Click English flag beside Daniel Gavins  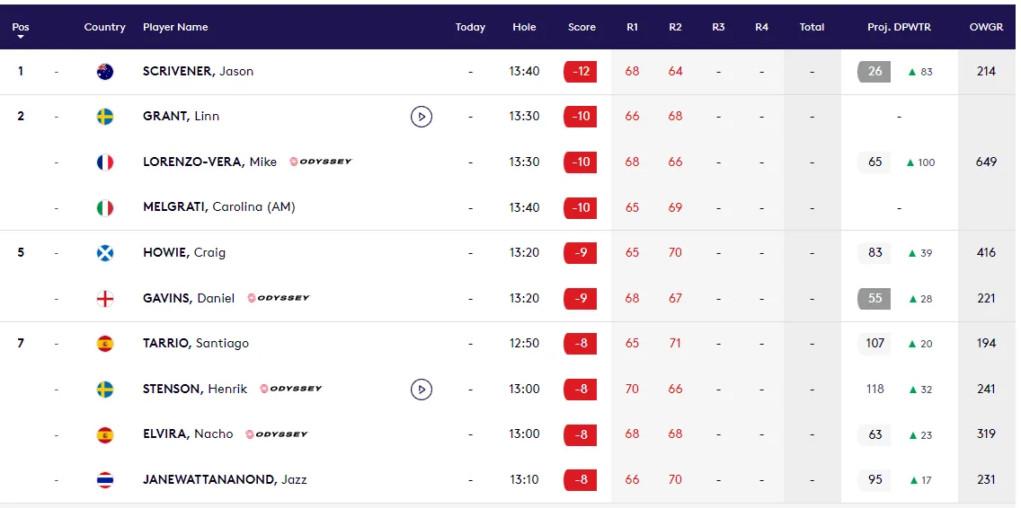click(x=105, y=299)
